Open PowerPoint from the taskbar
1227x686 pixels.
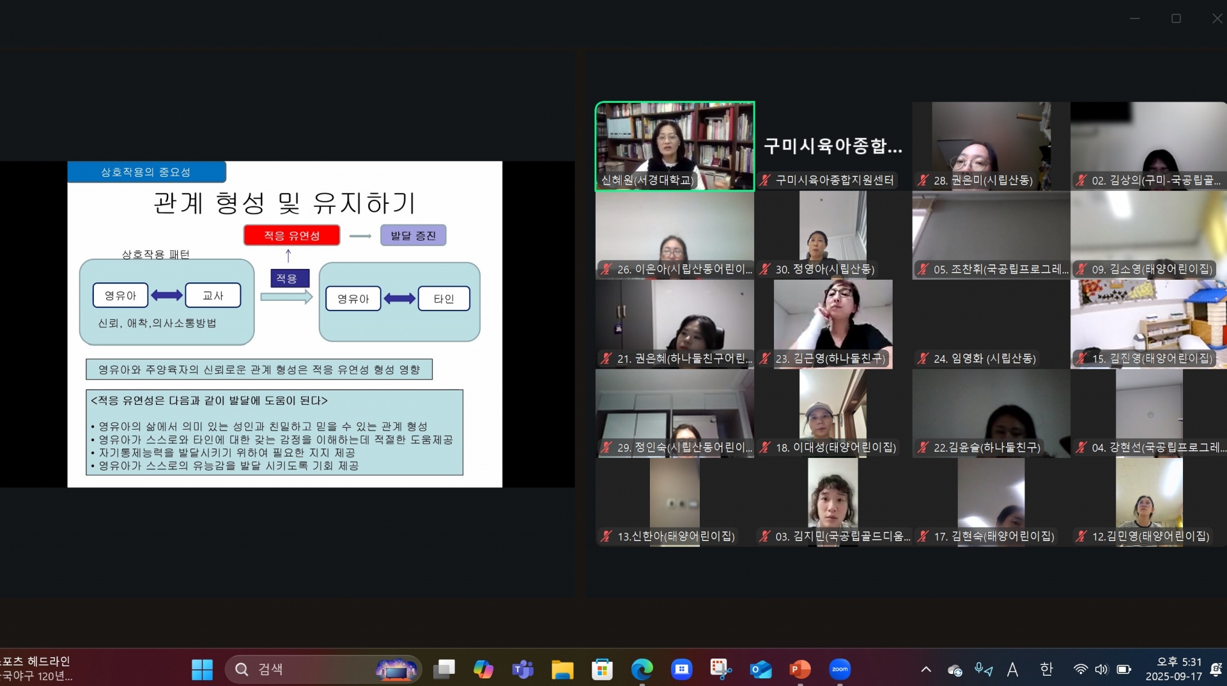tap(800, 669)
